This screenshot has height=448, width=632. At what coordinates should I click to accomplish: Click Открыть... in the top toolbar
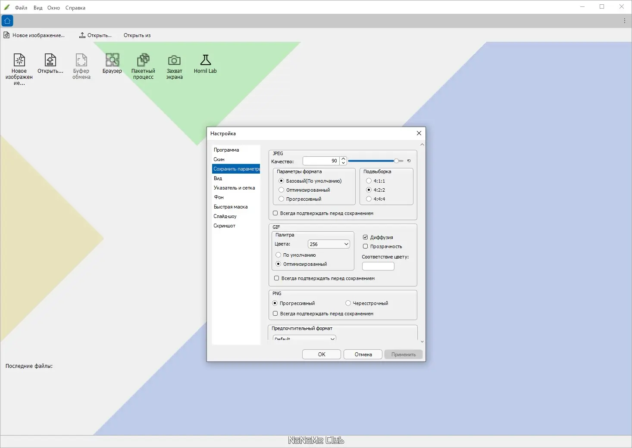pos(95,35)
